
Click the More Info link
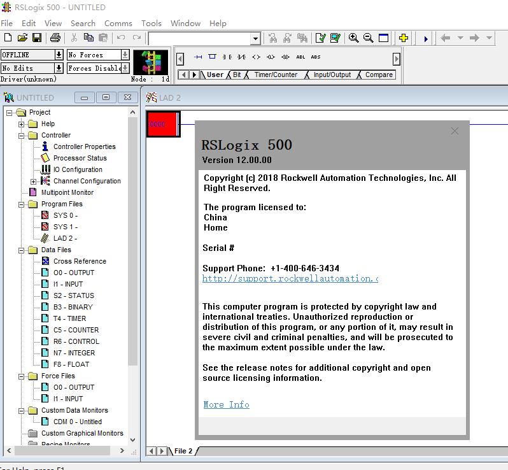(226, 404)
